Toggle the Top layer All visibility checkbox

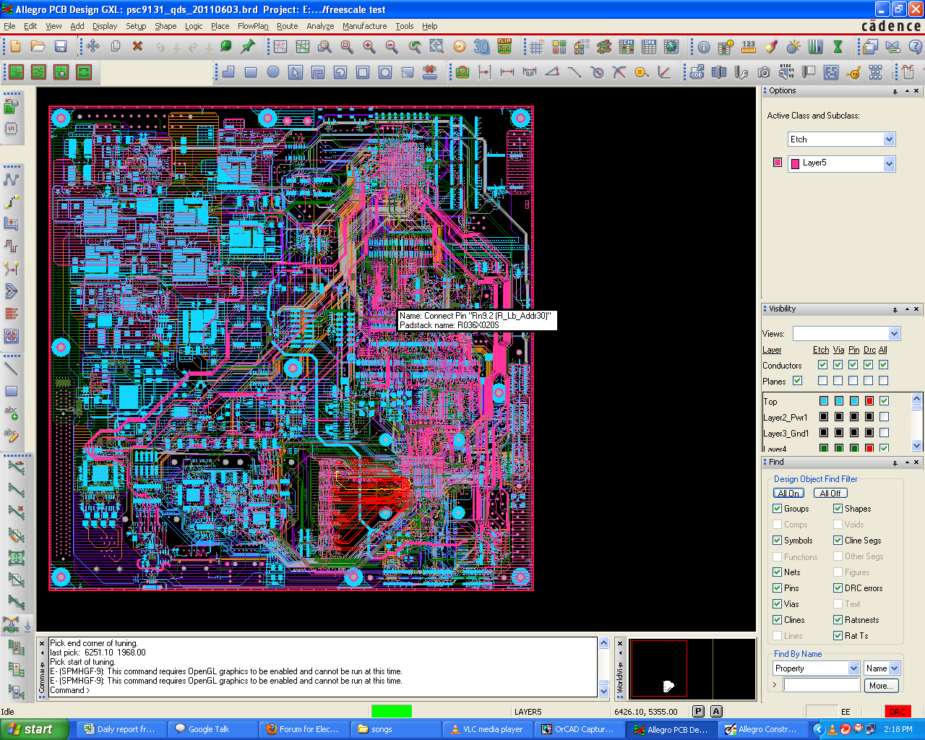tap(884, 401)
